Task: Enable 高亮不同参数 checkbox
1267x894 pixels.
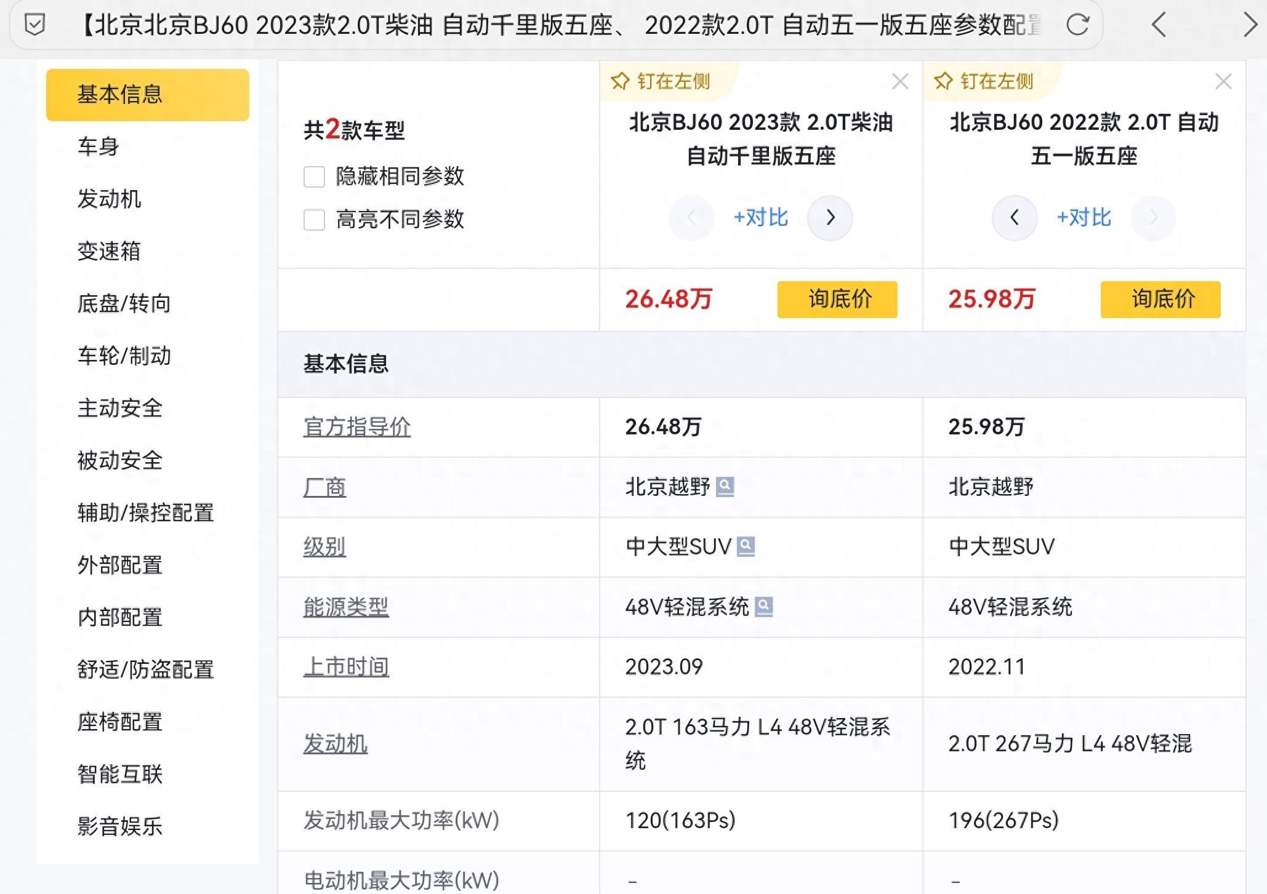Action: pyautogui.click(x=314, y=220)
